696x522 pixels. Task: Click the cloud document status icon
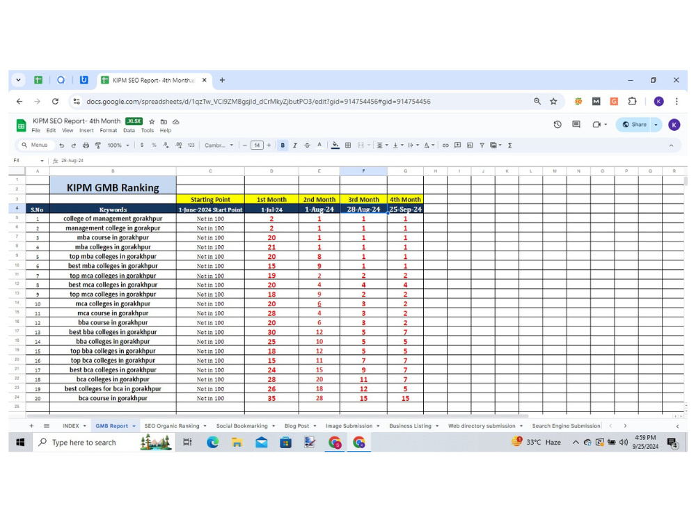(x=176, y=122)
